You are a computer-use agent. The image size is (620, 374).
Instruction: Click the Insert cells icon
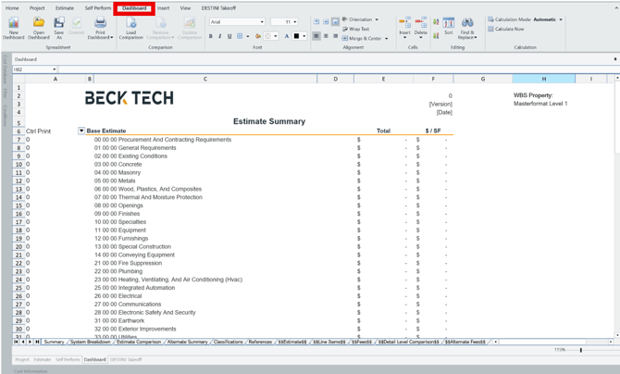(x=404, y=23)
